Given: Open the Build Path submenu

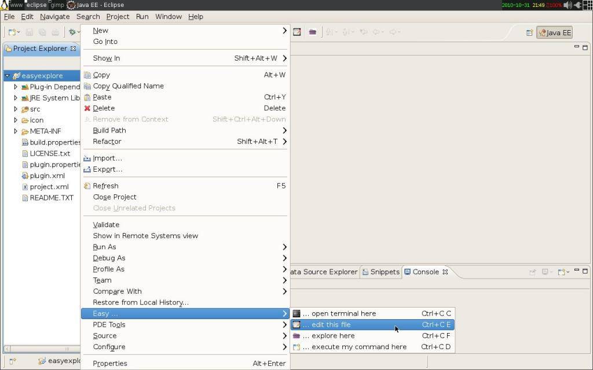Looking at the screenshot, I should 185,130.
